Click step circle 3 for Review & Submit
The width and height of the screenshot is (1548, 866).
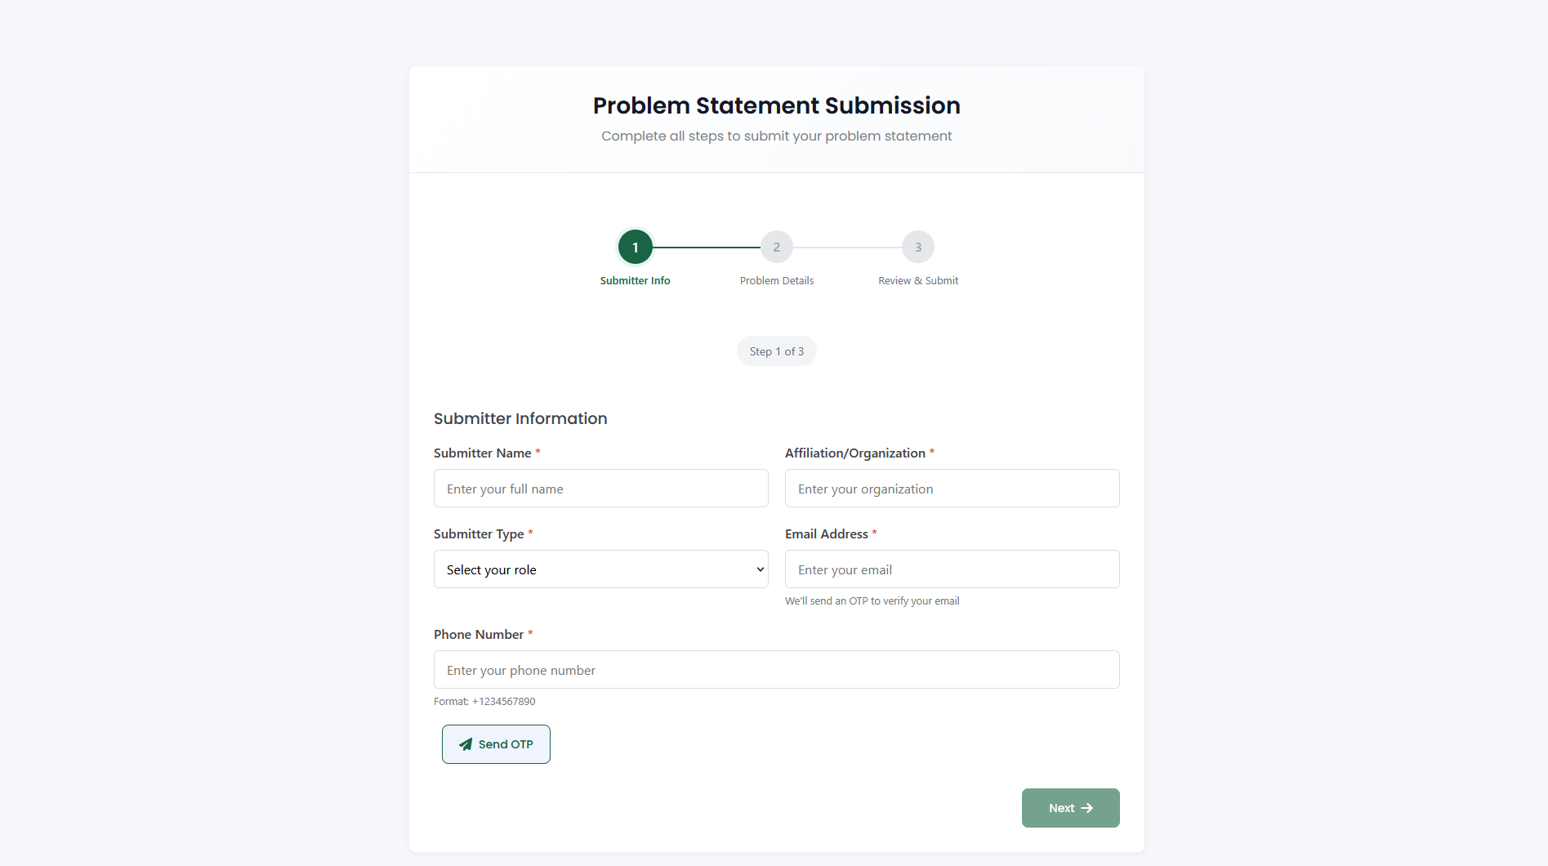pyautogui.click(x=917, y=246)
